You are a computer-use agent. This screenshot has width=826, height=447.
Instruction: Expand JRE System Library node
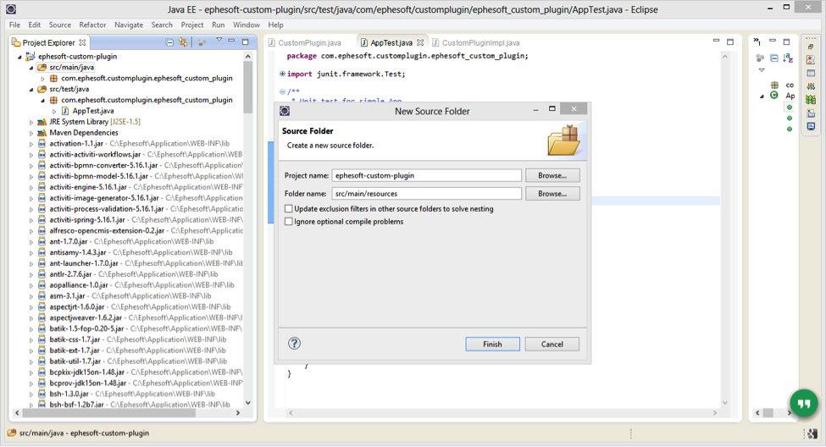31,122
